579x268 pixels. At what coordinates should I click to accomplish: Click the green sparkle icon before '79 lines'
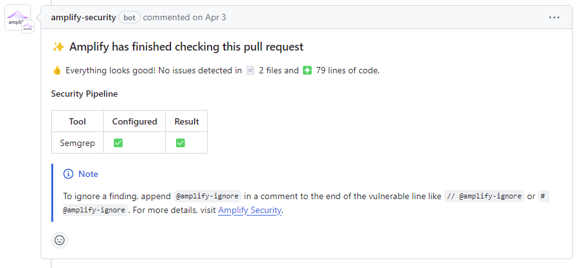307,70
